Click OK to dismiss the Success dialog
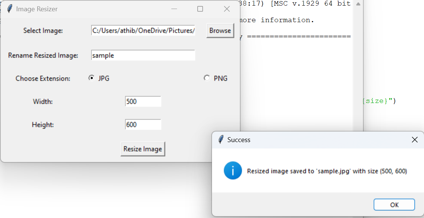The height and width of the screenshot is (218, 424). tap(394, 204)
